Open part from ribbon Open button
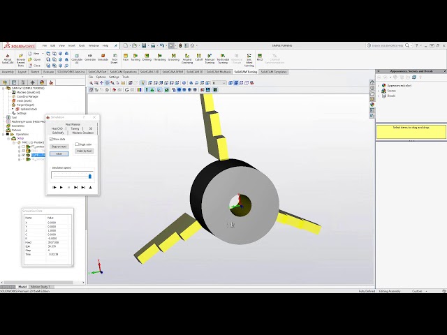Image resolution: width=447 pixels, height=335 pixels. (x=35, y=59)
